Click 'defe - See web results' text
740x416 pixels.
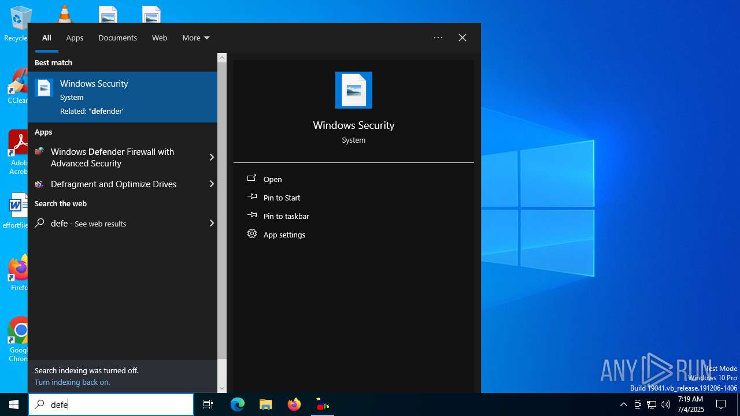coord(88,223)
